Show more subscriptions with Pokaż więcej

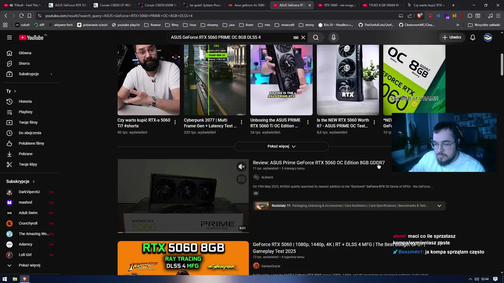point(30,265)
